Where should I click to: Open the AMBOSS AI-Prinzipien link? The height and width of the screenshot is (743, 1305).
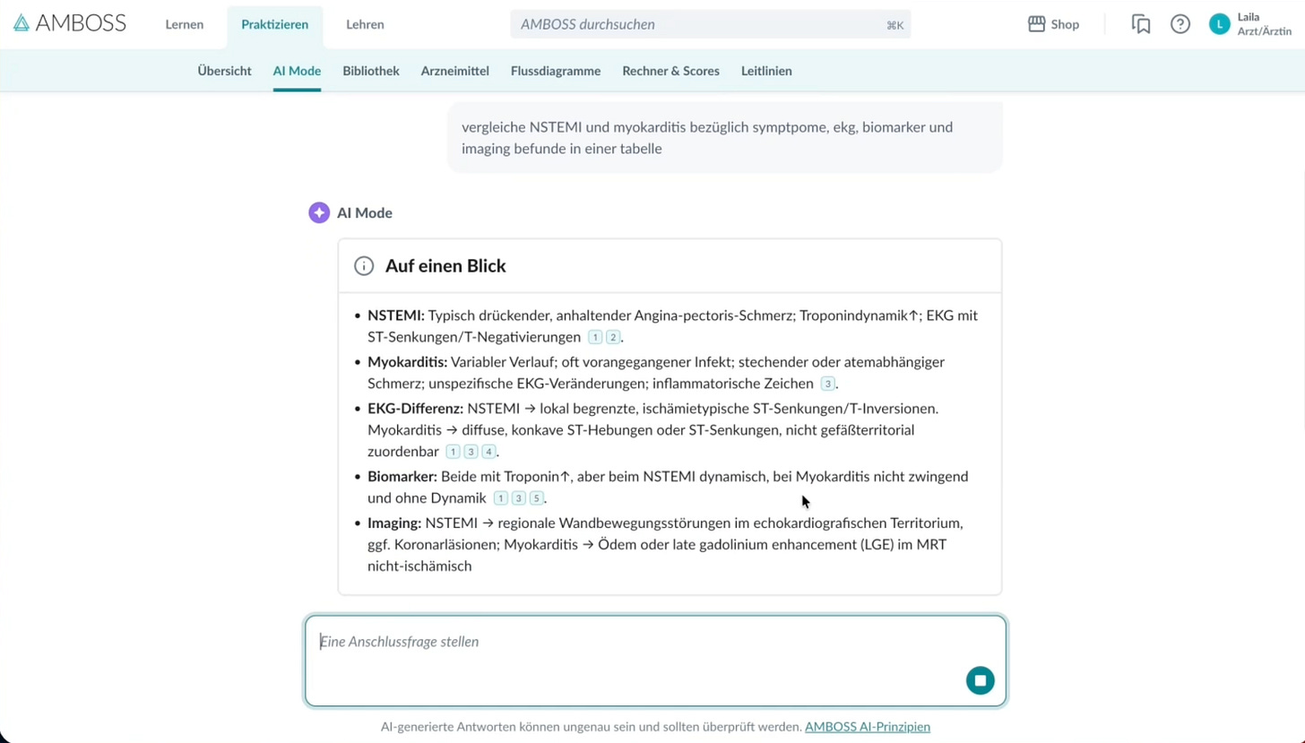[867, 727]
